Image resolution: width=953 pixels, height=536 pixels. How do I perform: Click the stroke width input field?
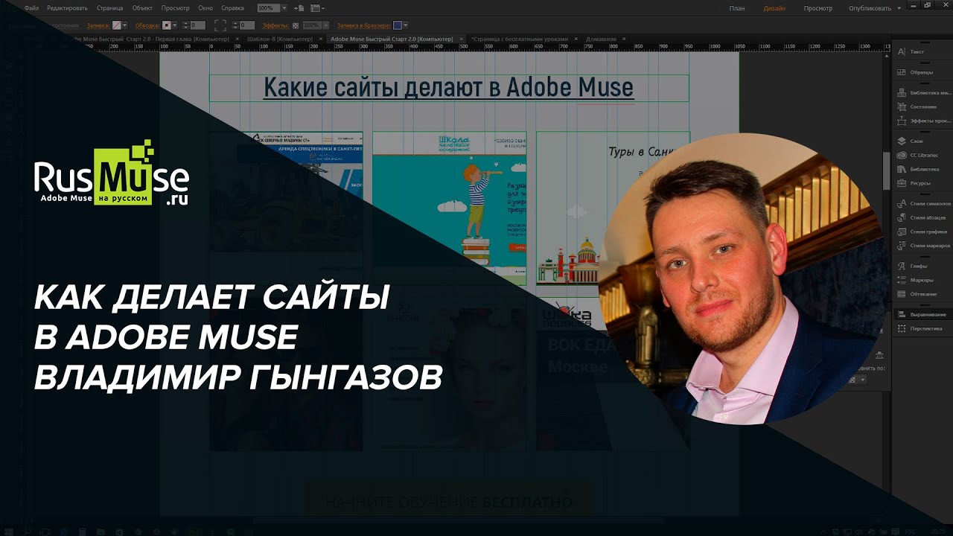(197, 25)
